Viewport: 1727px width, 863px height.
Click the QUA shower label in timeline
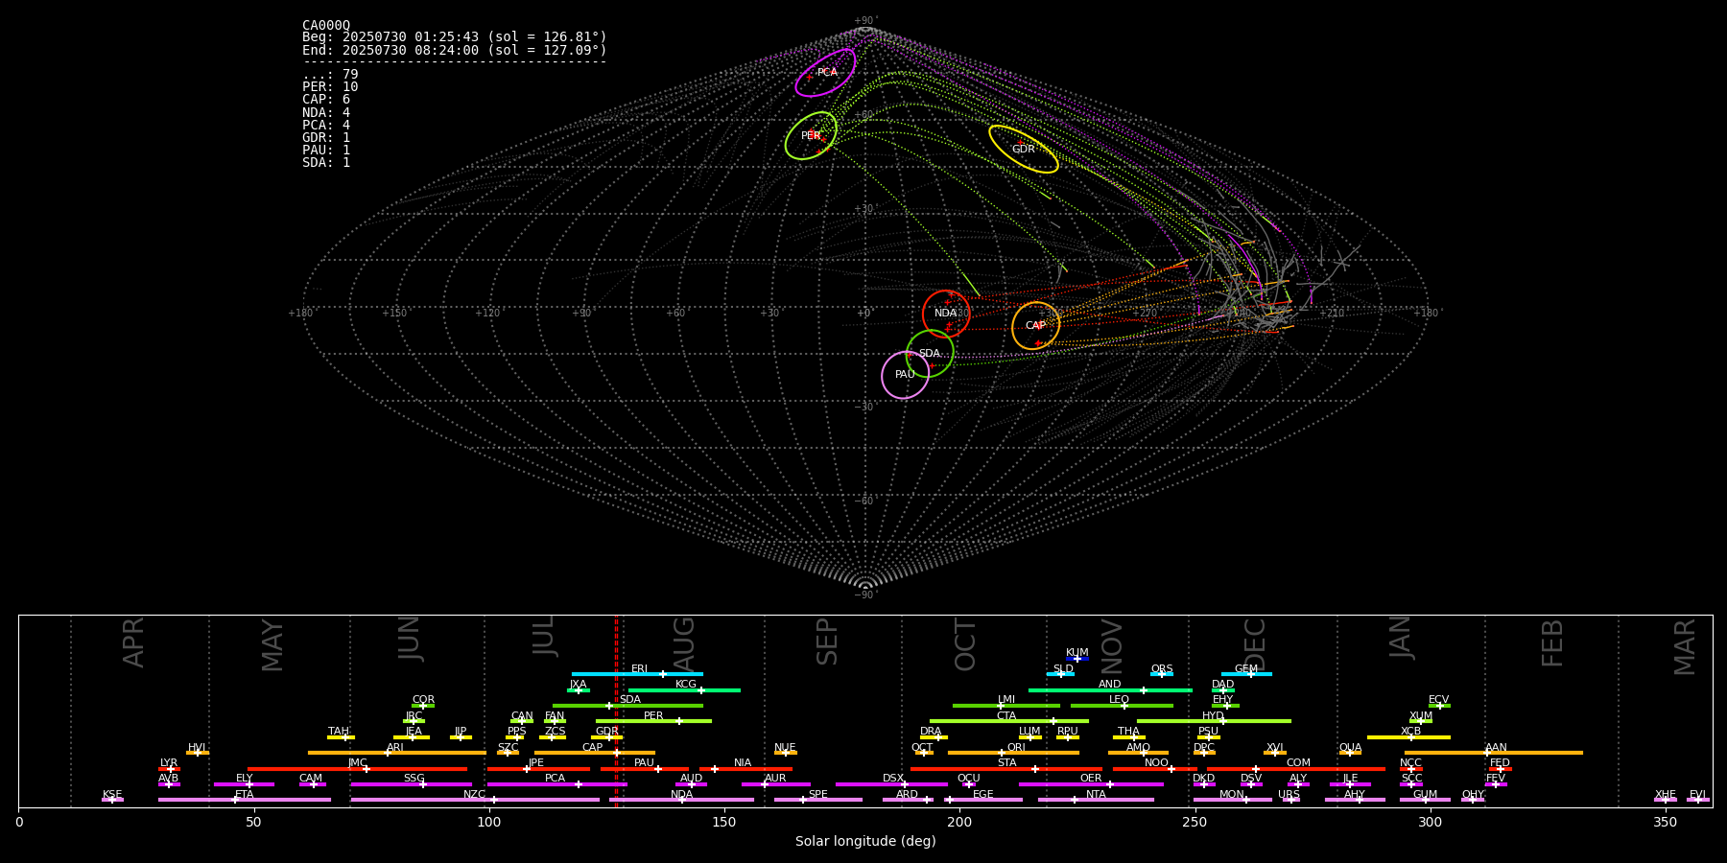[1351, 748]
